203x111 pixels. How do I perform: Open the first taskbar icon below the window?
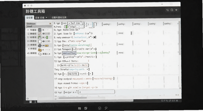pyautogui.click(x=79, y=108)
